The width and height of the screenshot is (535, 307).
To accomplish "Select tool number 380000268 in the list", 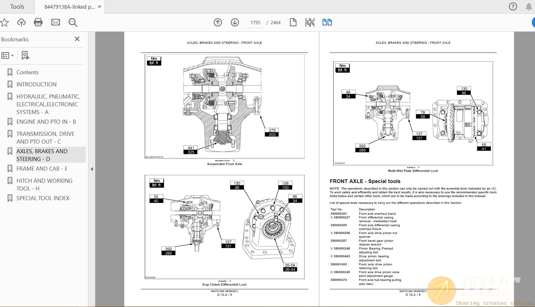I will pyautogui.click(x=342, y=233).
